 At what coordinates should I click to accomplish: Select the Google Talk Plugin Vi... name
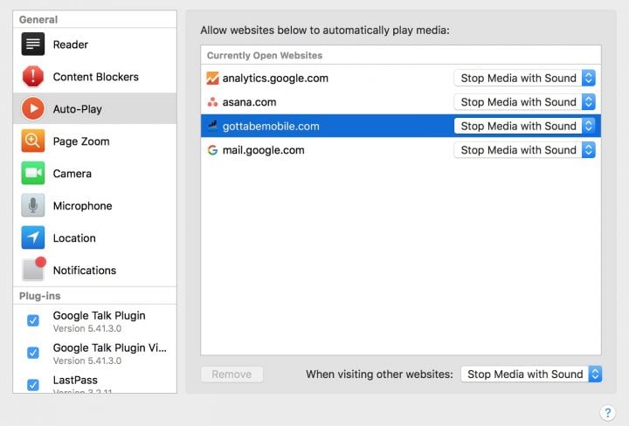(109, 347)
